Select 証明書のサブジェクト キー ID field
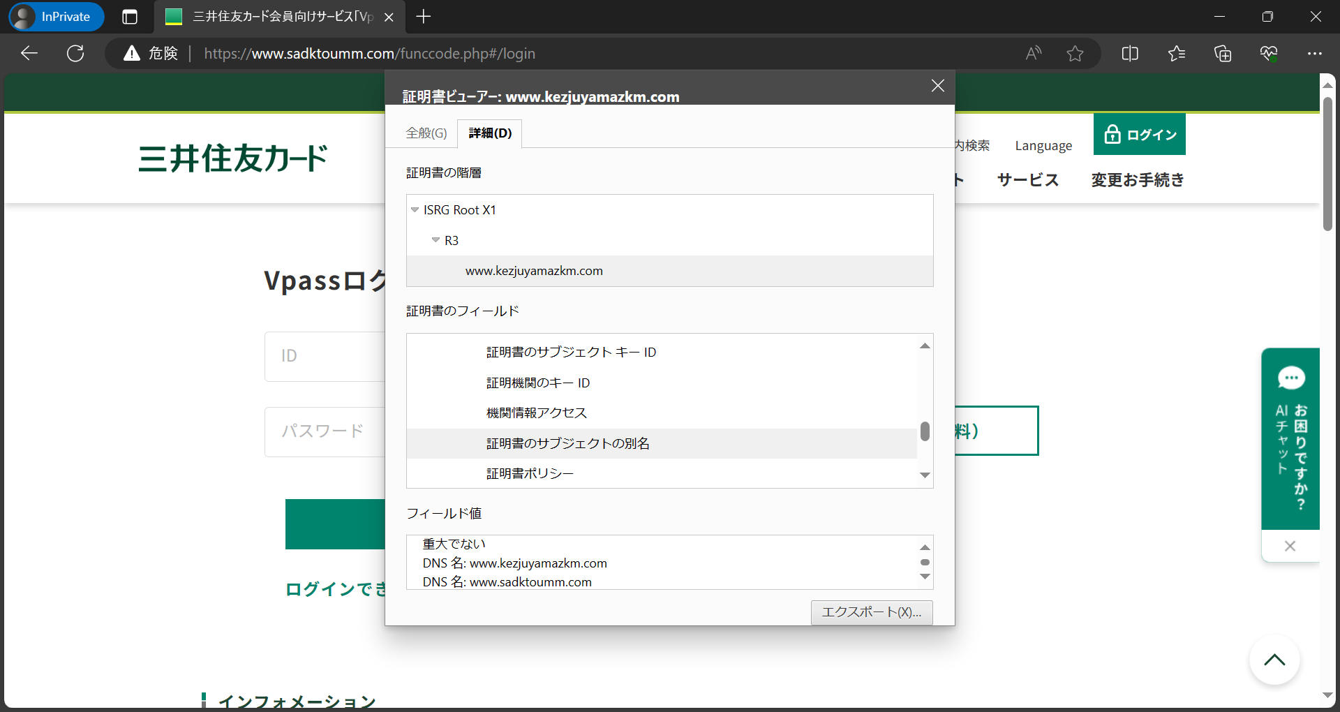 (x=662, y=352)
